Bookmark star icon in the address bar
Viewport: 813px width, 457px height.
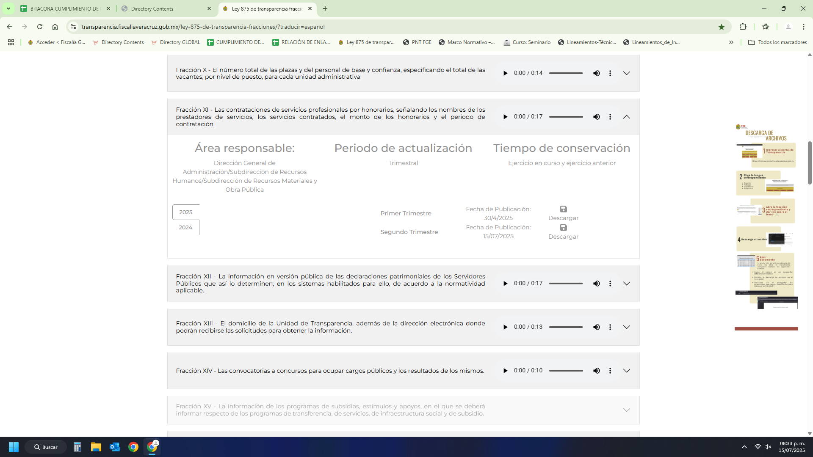(721, 27)
